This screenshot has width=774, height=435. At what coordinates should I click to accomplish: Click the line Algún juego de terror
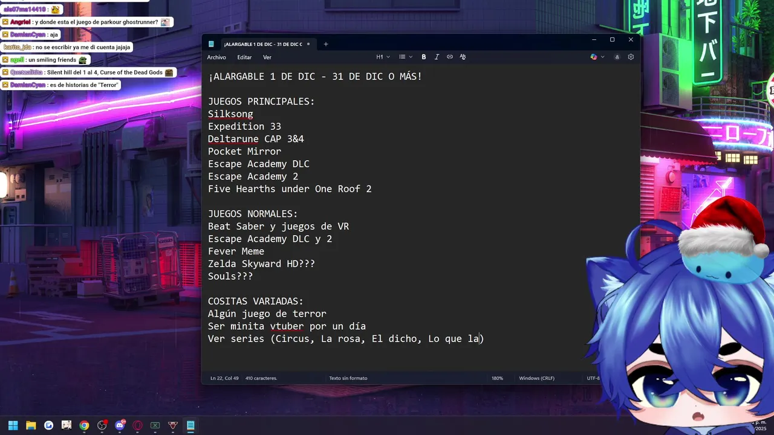tap(267, 314)
